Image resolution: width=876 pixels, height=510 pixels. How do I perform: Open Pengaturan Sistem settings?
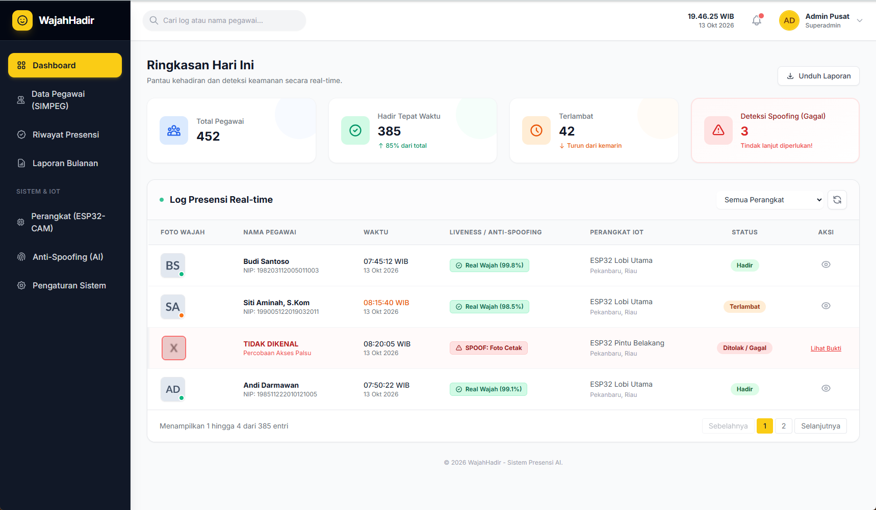[x=65, y=285]
